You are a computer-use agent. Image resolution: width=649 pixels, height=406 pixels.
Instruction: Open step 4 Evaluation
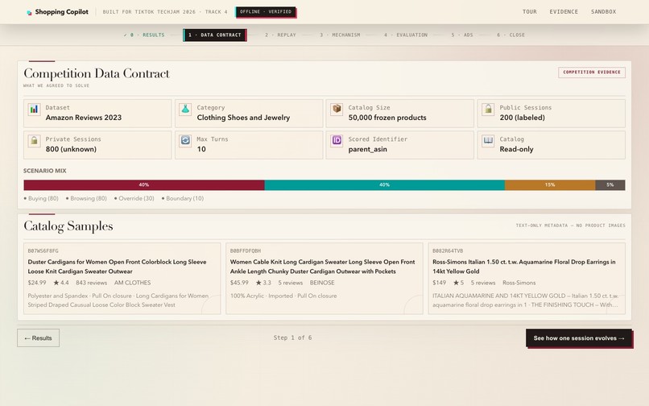pos(406,35)
